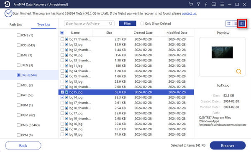Toggle select-all checkbox in Name header
Viewport: 251px width, 152px height.
coord(62,33)
